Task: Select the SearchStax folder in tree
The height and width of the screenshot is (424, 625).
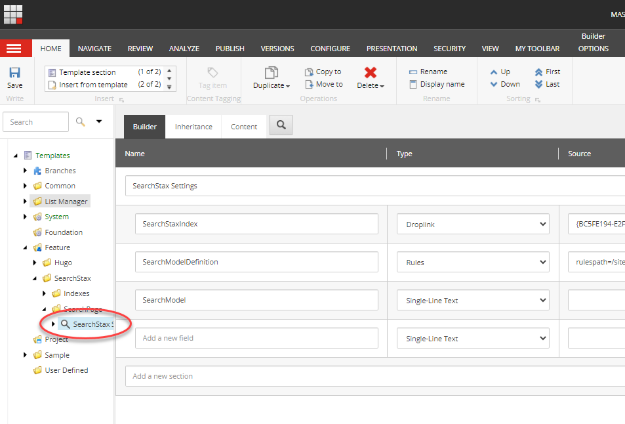Action: [73, 278]
